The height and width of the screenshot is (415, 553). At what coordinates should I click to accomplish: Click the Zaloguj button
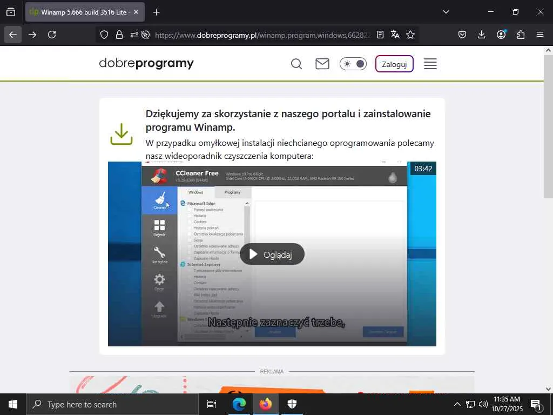pyautogui.click(x=394, y=64)
